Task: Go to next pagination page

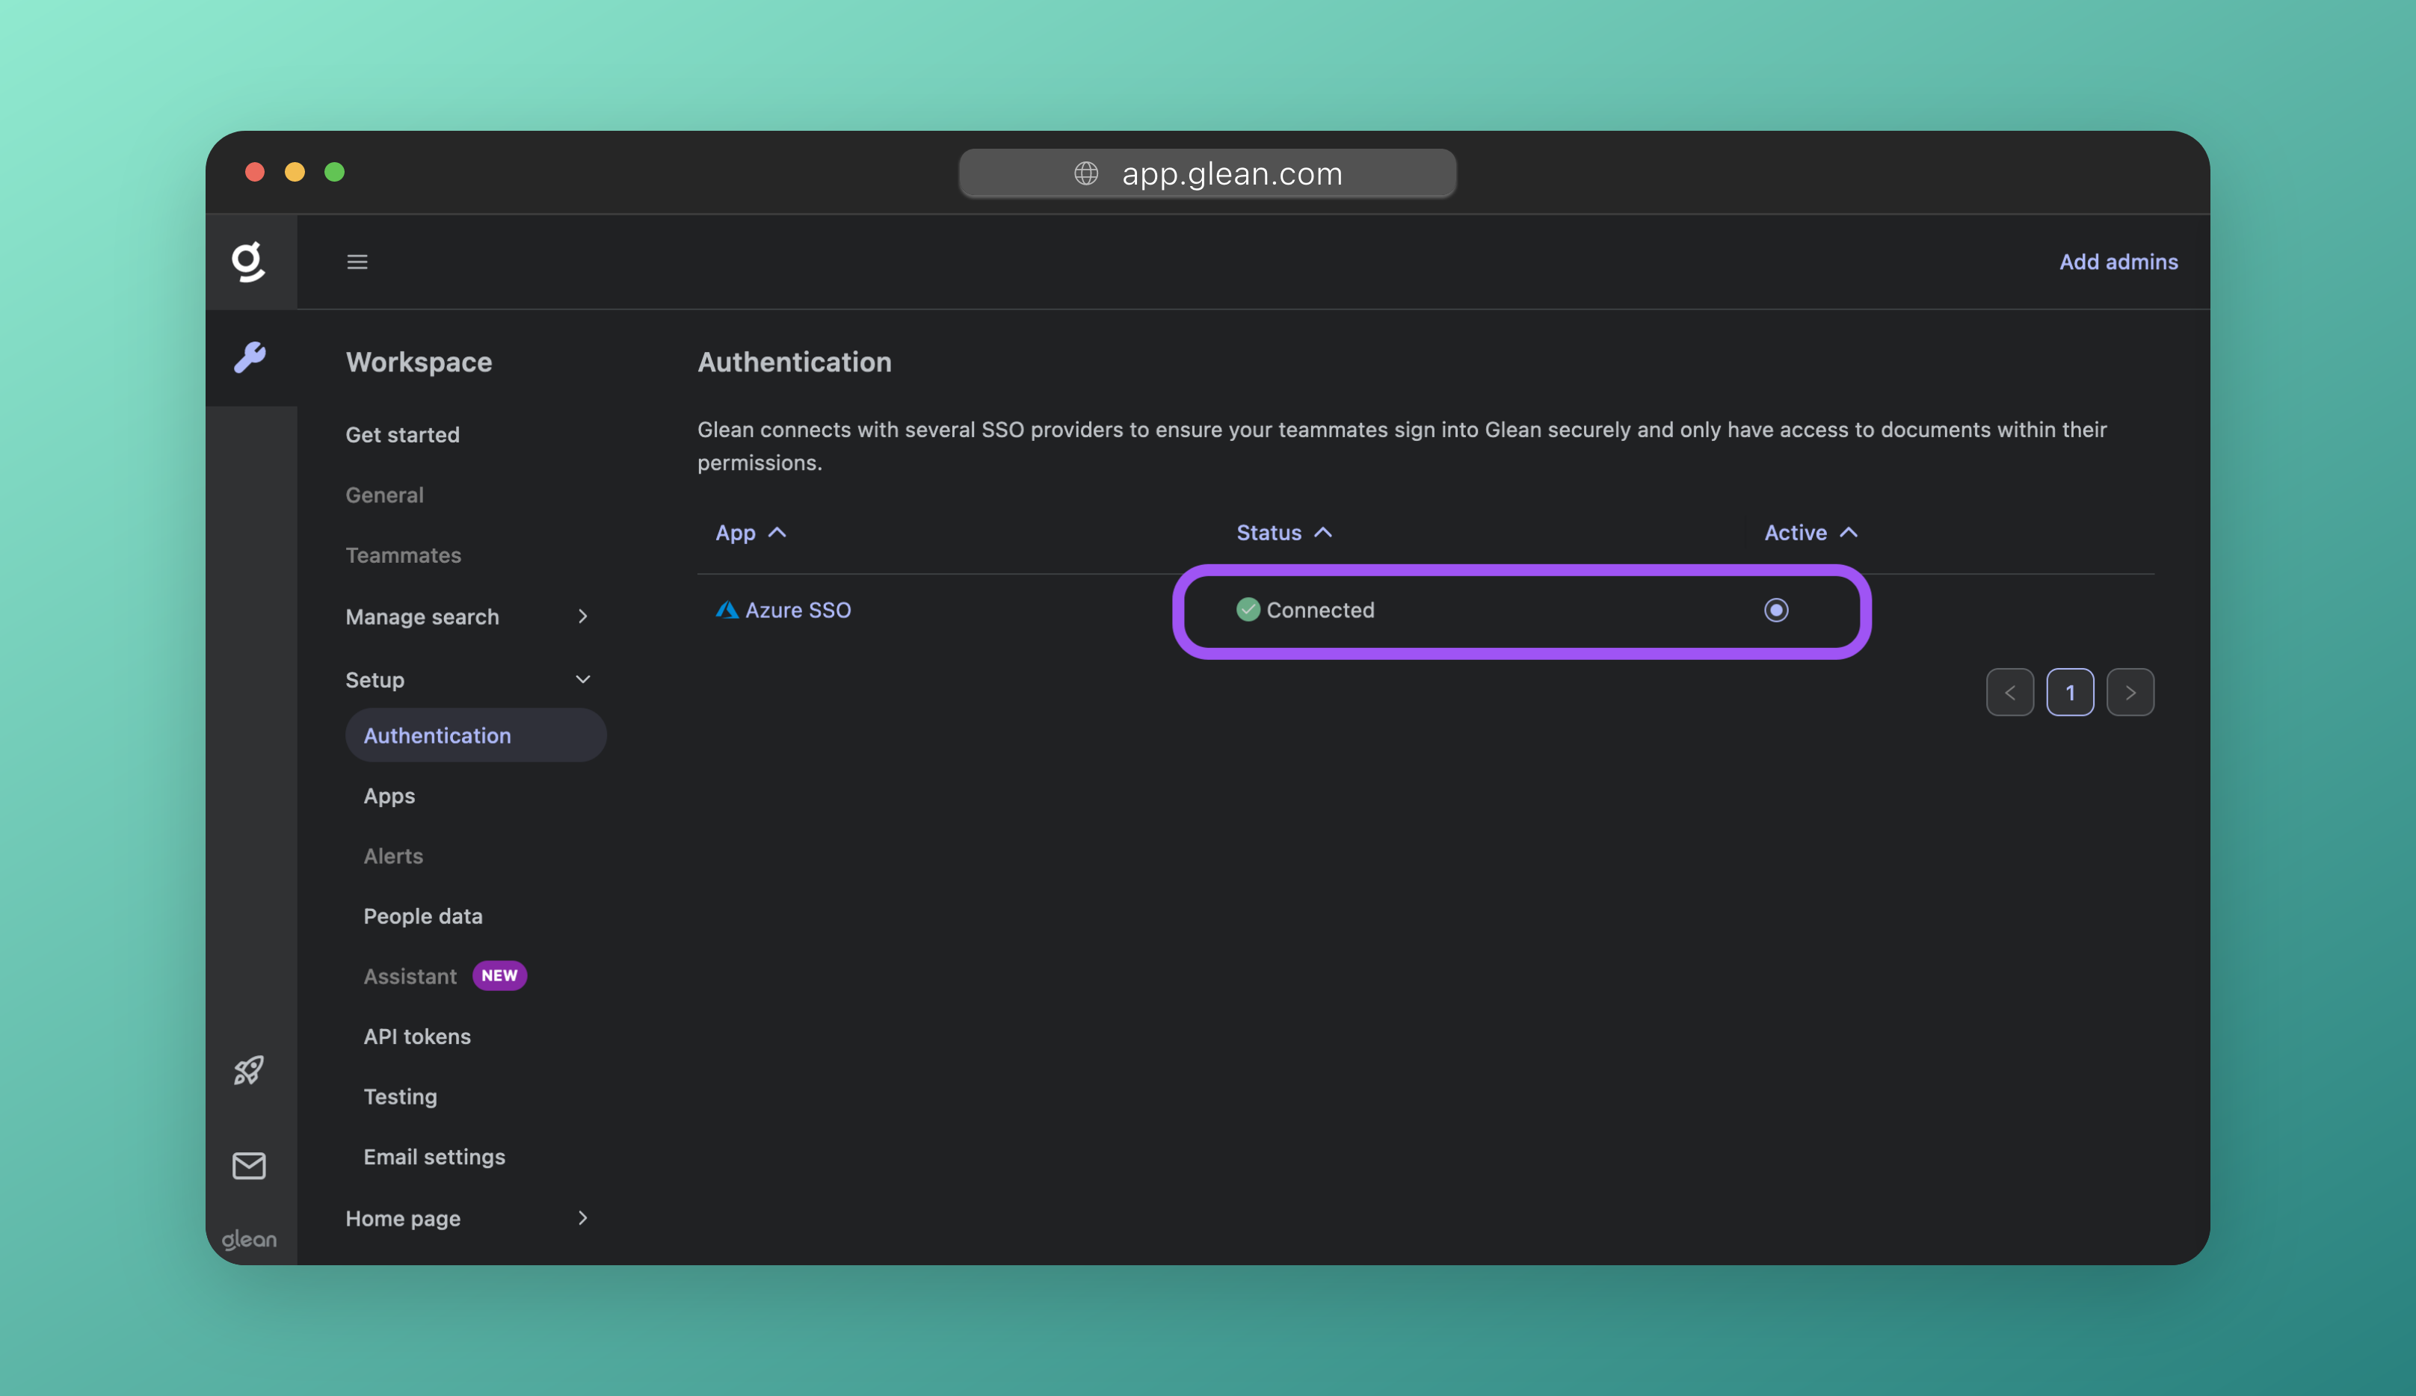Action: (x=2130, y=692)
